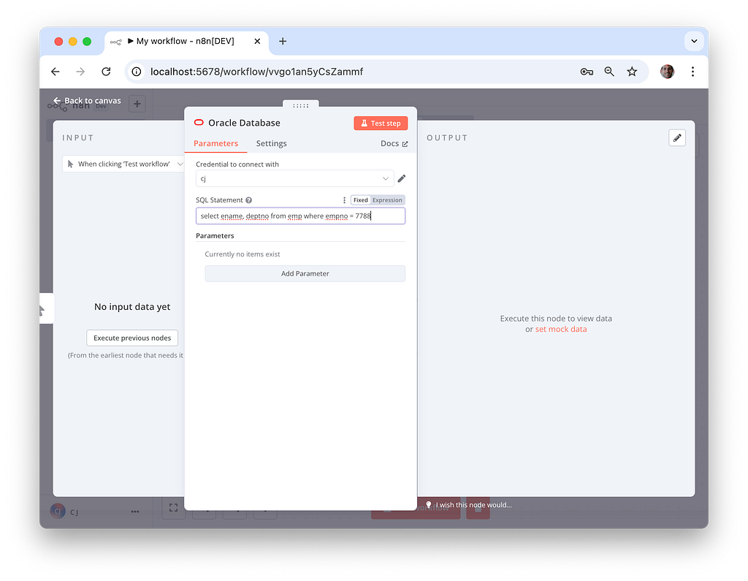Bookmark this page with the star icon
Viewport: 748px width, 581px height.
tap(632, 72)
